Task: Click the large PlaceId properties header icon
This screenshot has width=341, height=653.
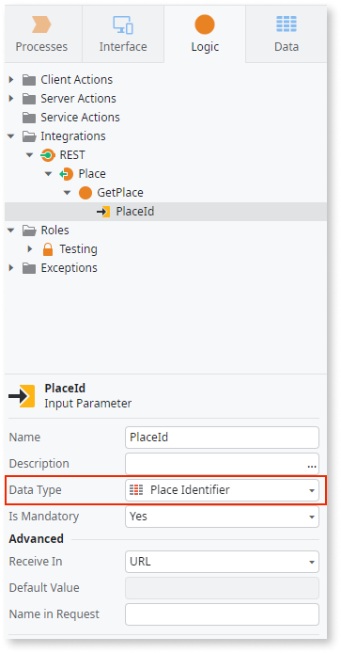Action: [x=22, y=396]
